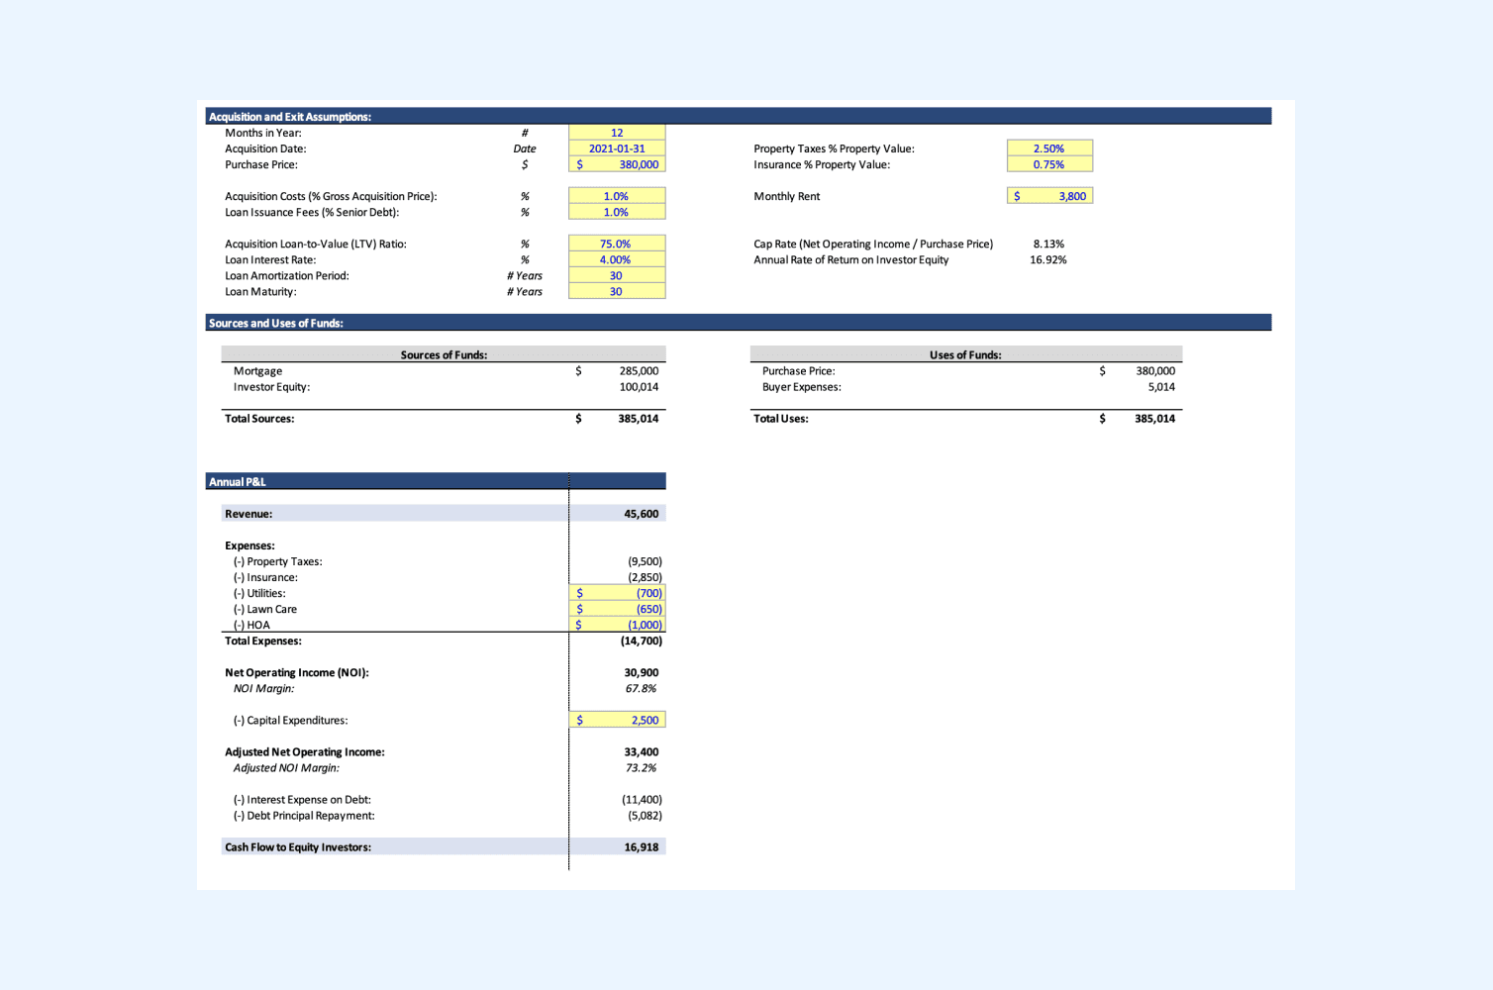Click the Loan Amortization Period value 30
The image size is (1493, 990).
pyautogui.click(x=617, y=275)
